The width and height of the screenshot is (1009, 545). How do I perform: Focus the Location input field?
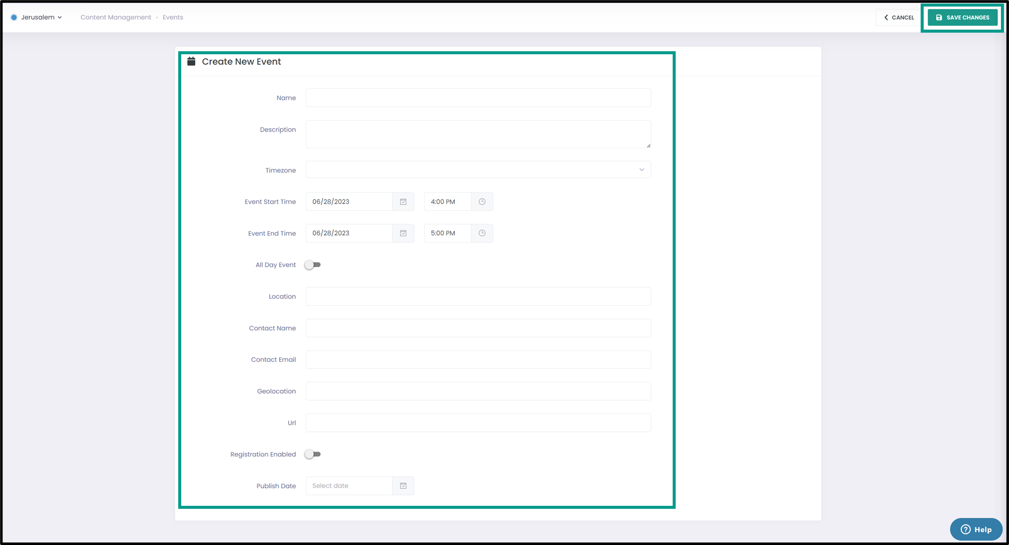point(478,296)
